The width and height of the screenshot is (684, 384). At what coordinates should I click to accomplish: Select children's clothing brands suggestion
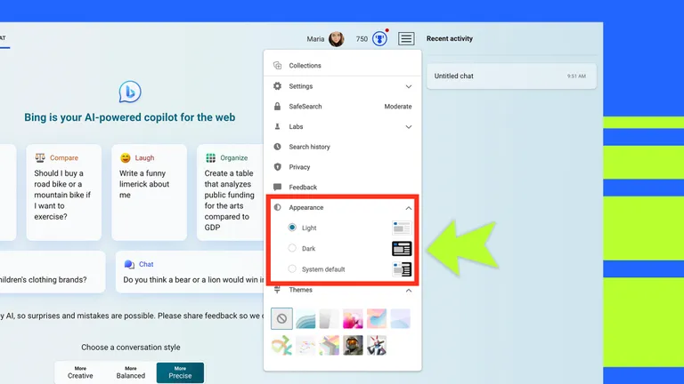point(53,272)
